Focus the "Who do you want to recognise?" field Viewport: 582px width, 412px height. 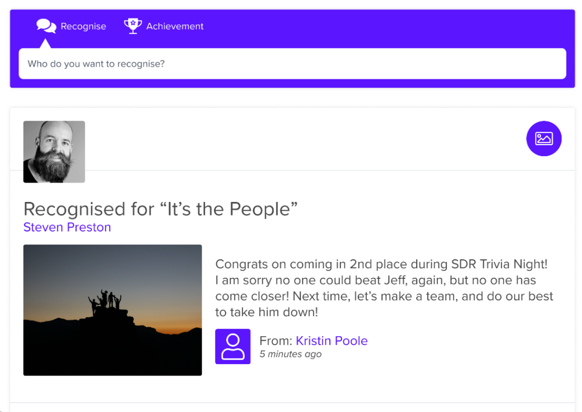click(292, 64)
